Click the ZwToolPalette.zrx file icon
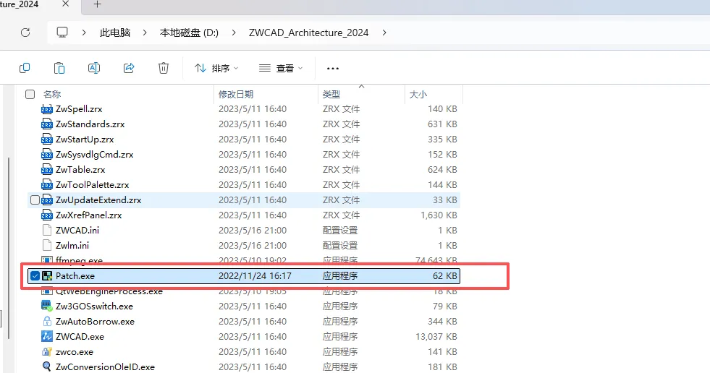 coord(47,184)
